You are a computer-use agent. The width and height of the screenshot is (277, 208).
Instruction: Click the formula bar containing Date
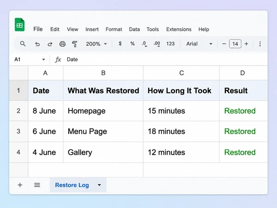click(x=166, y=59)
